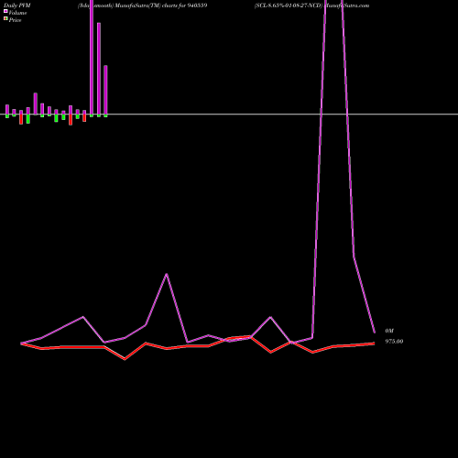Image resolution: width=458 pixels, height=458 pixels.
Task: Click the '975.60' price value label
Action: (394, 342)
